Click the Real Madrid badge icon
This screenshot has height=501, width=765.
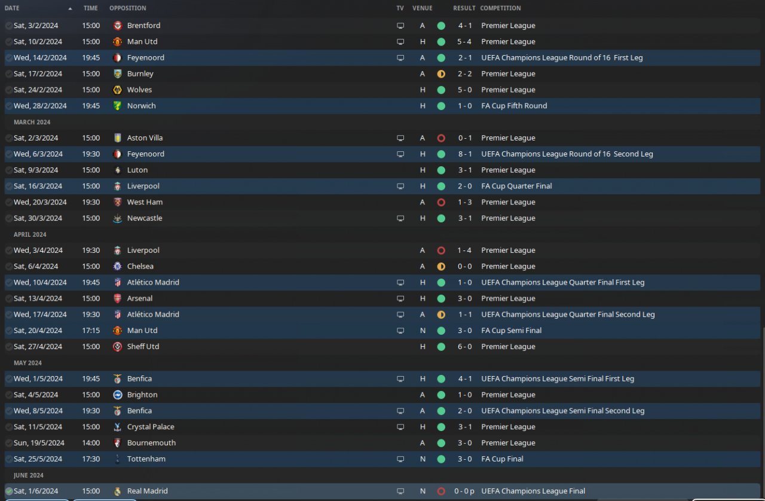[117, 491]
